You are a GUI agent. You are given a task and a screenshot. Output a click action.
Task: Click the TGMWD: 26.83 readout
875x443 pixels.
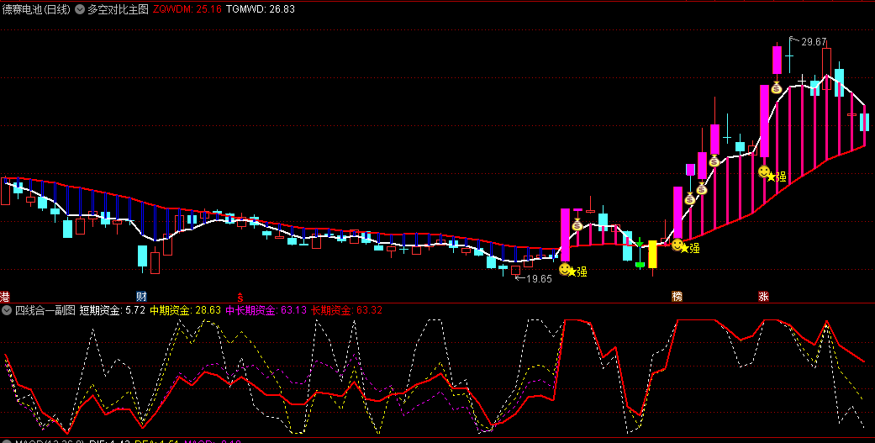(x=261, y=9)
